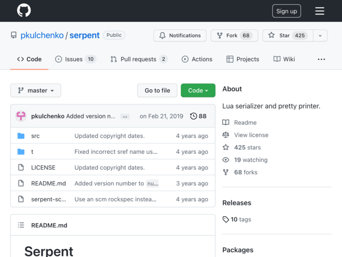This screenshot has height=257, width=342.
Task: Expand the commit message ellipsis button
Action: (125, 117)
